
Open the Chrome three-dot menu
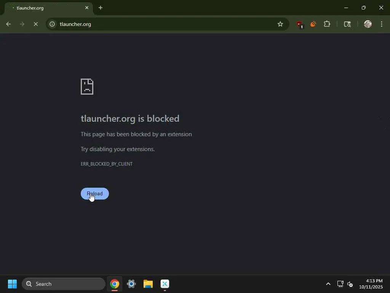point(382,24)
